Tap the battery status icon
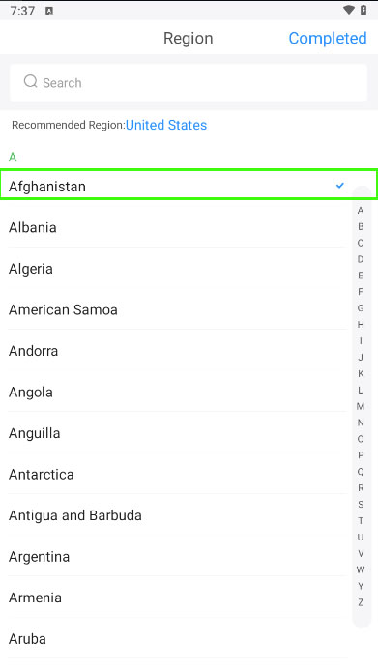The height and width of the screenshot is (671, 378). pyautogui.click(x=363, y=10)
